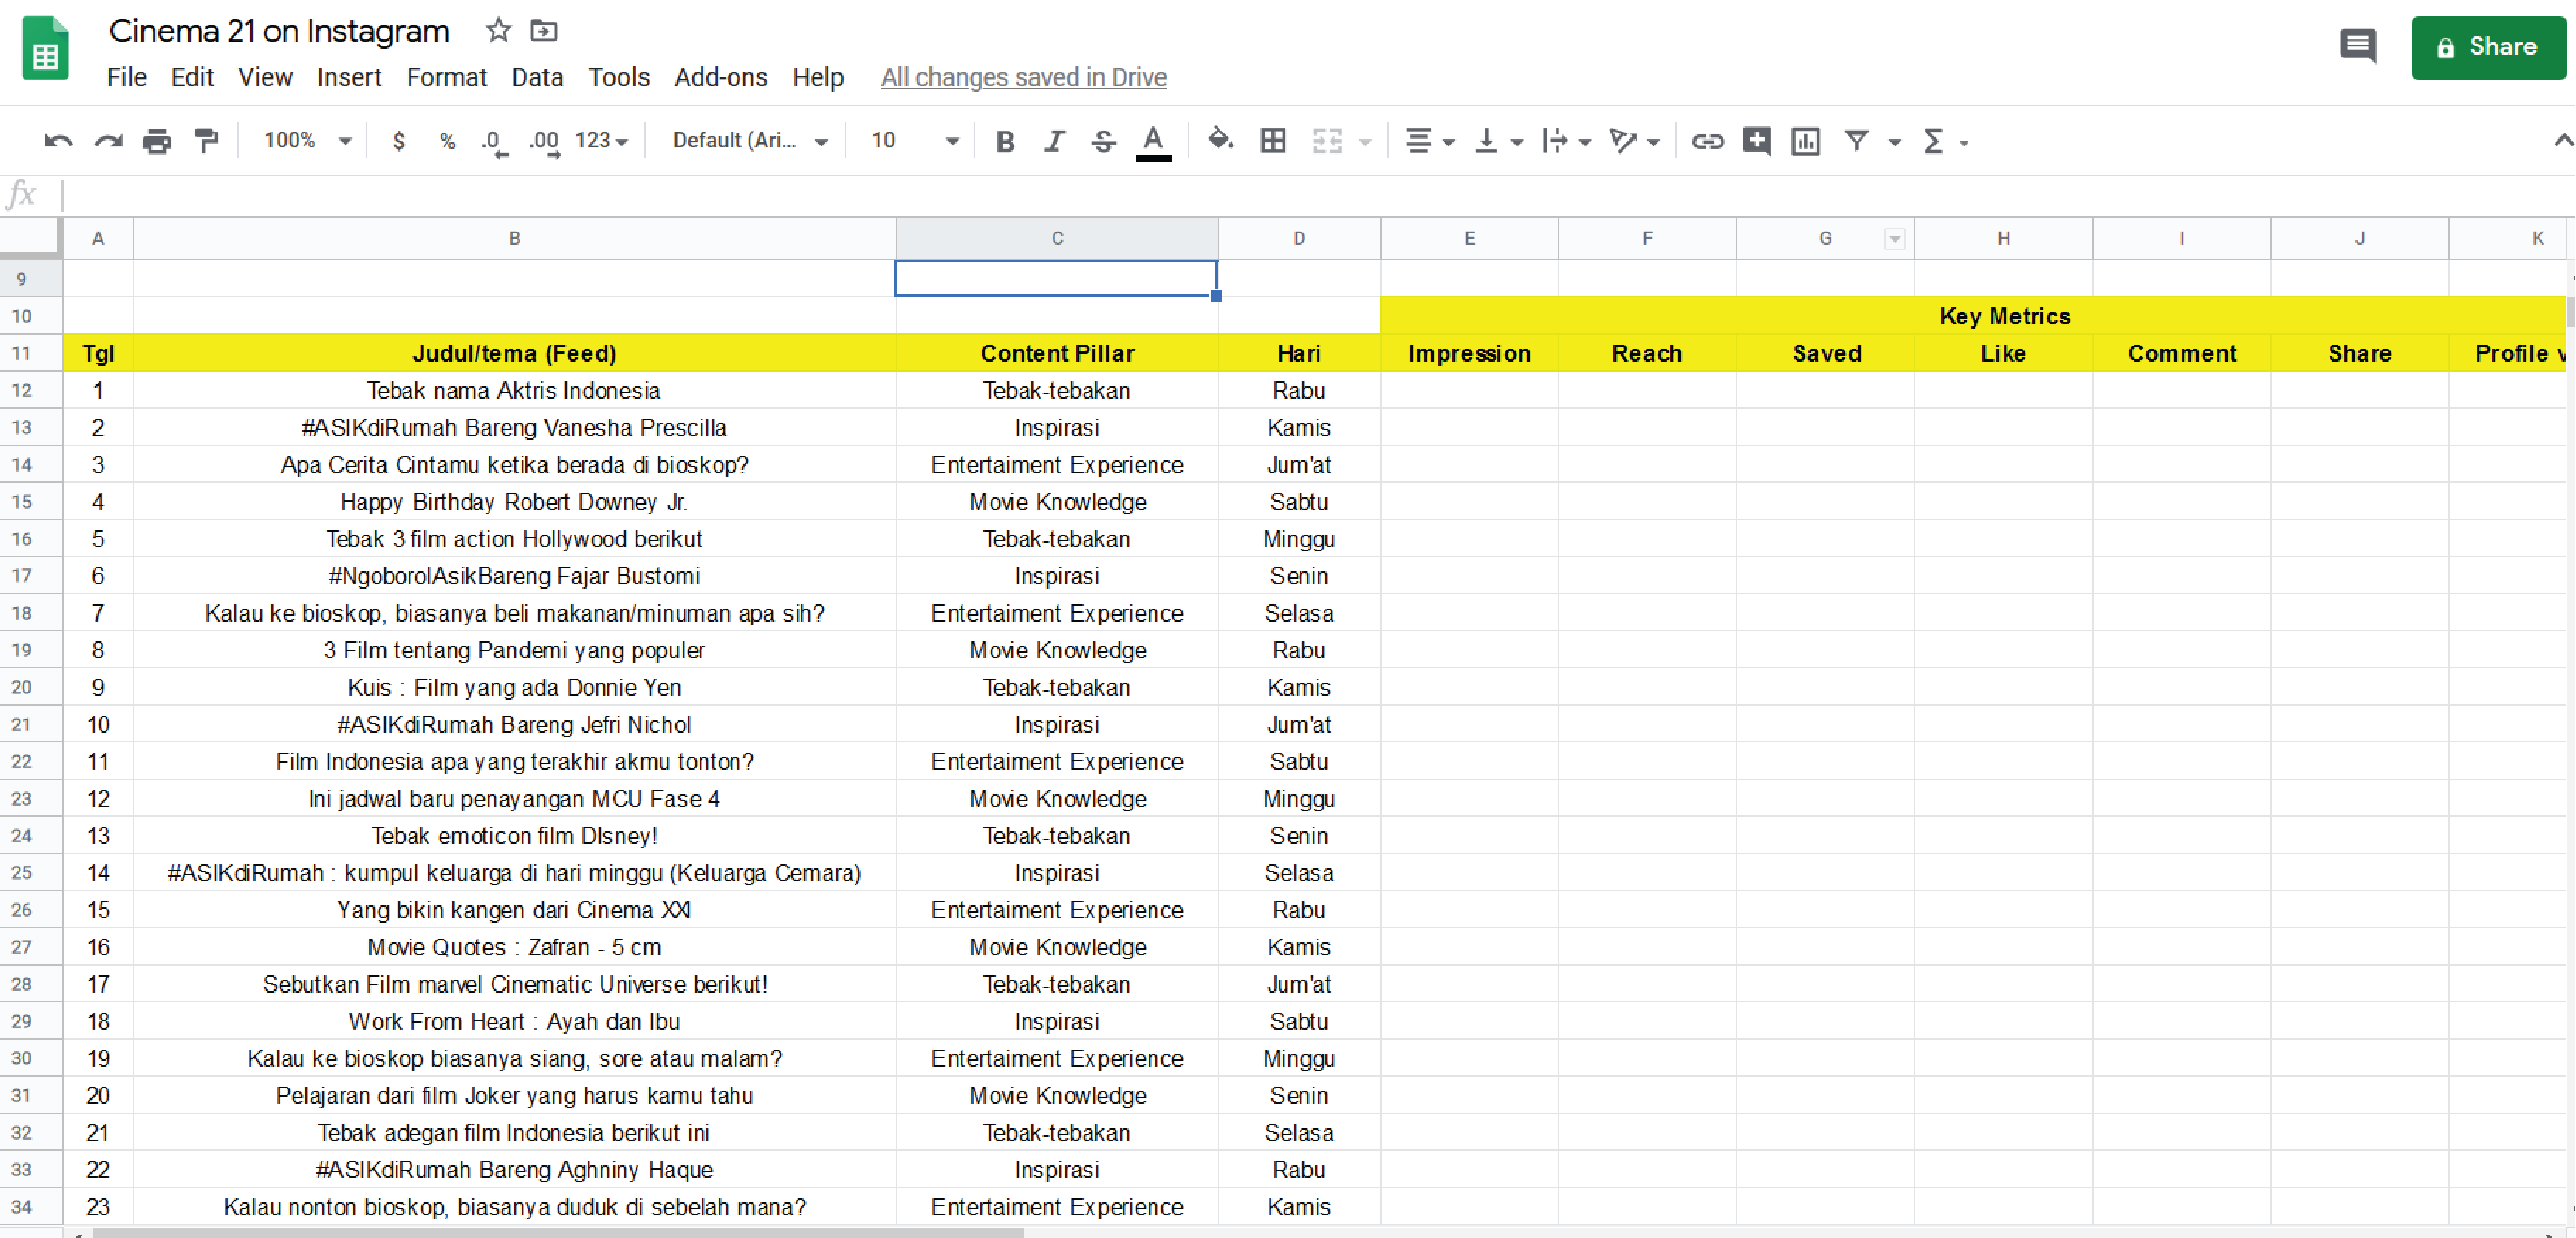Screen dimensions: 2576x1238
Task: Open the Default (Arial) font dropdown
Action: [x=750, y=141]
